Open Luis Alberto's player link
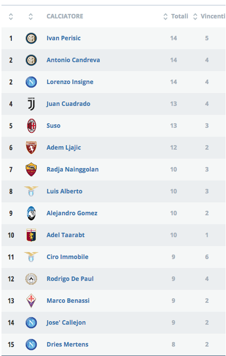This screenshot has height=356, width=226. 65,191
